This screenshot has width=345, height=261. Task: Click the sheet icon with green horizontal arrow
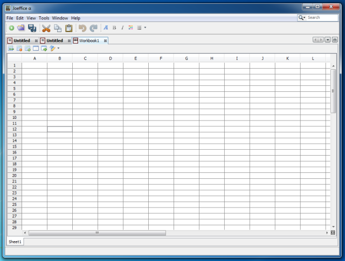(11, 48)
